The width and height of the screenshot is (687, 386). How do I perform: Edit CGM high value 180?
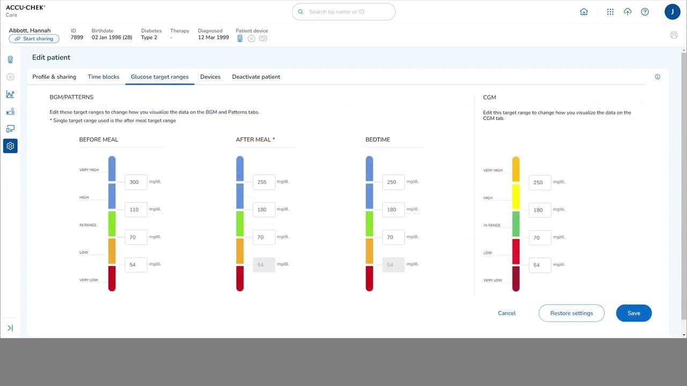click(x=540, y=210)
